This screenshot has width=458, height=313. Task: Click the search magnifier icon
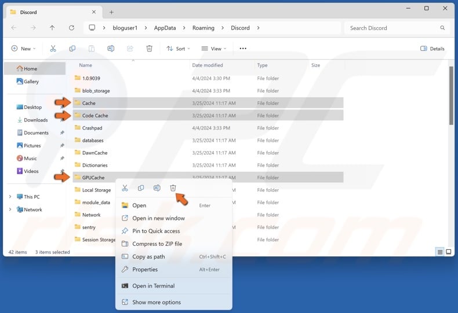click(x=442, y=28)
